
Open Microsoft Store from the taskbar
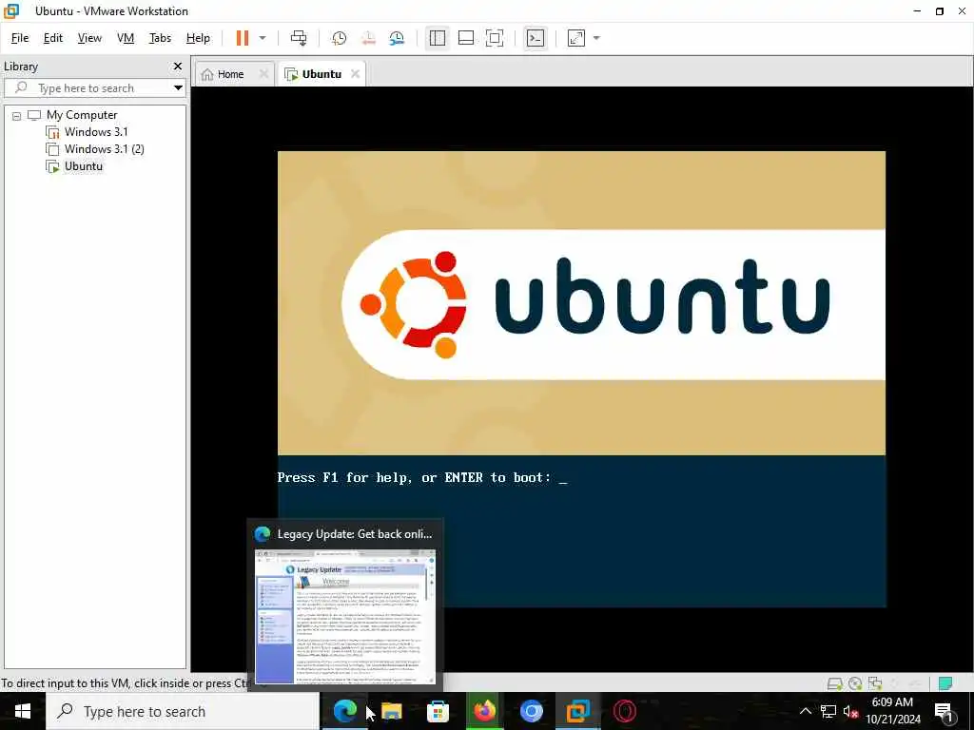tap(438, 711)
